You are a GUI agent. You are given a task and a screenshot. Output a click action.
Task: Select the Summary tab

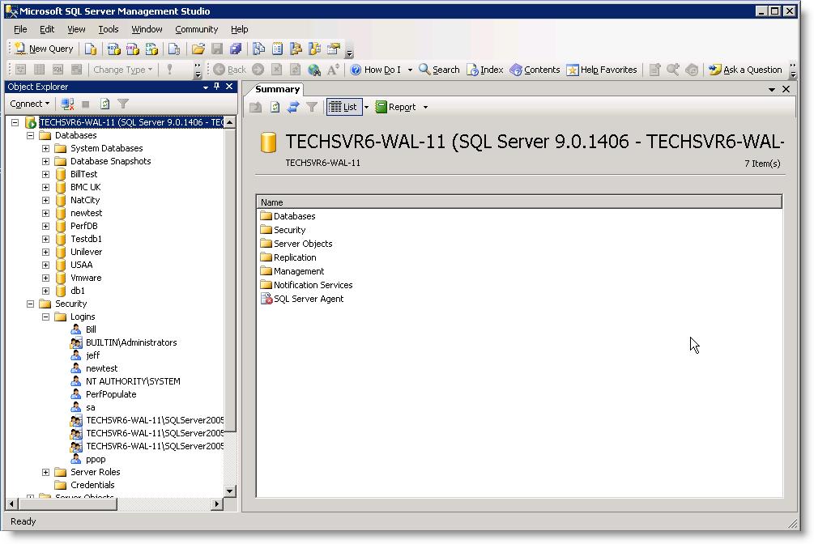pos(277,89)
